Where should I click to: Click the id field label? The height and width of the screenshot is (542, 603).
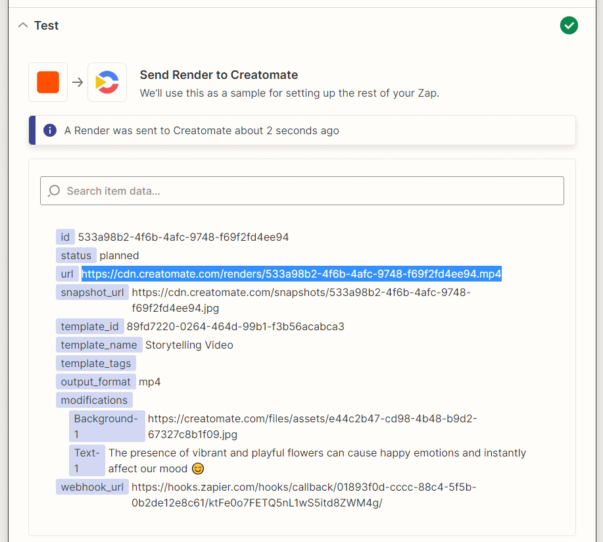click(x=65, y=237)
